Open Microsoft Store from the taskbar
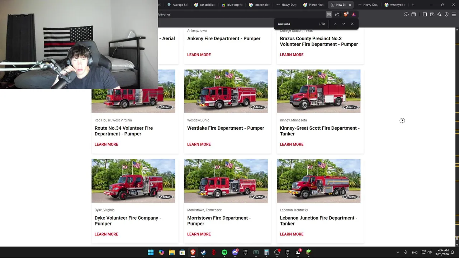 (x=182, y=252)
